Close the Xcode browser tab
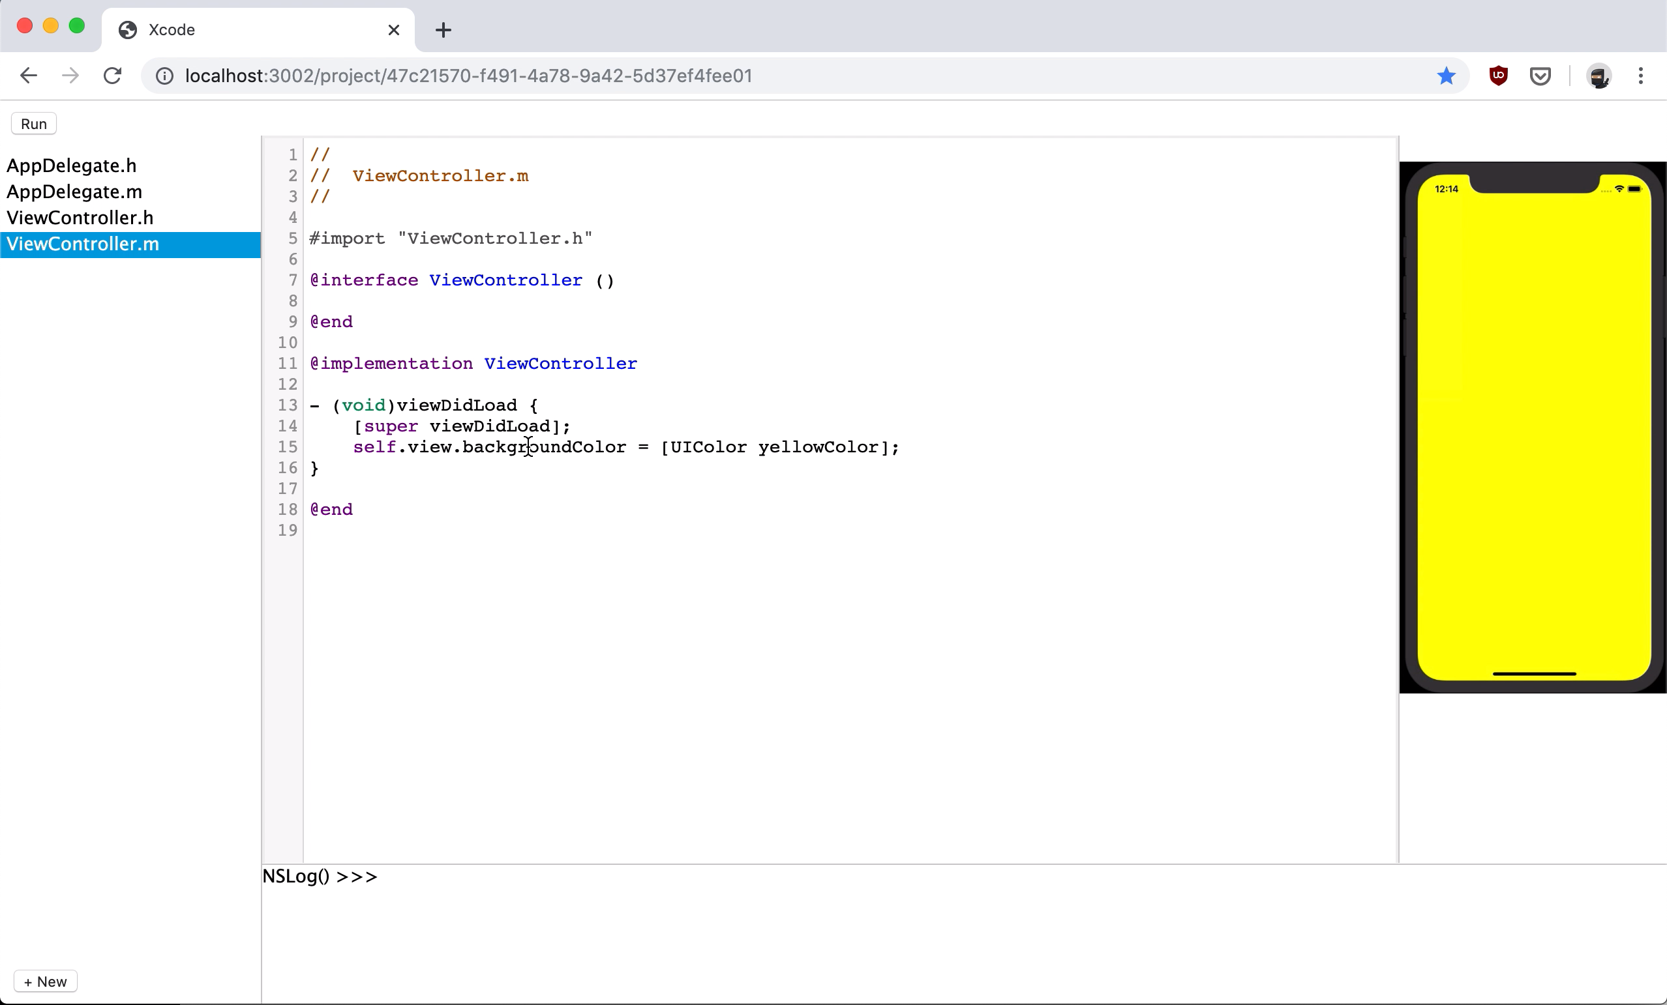This screenshot has height=1005, width=1667. (394, 30)
